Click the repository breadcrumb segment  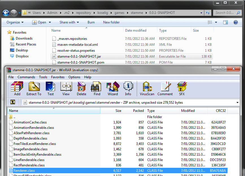pos(83,13)
